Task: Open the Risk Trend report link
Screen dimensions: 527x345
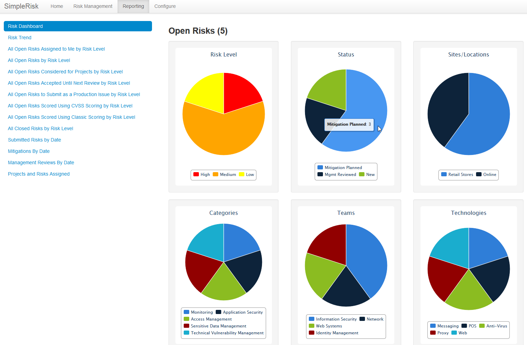Action: 20,38
